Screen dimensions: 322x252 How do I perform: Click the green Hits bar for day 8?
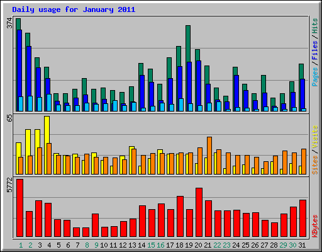(x=84, y=86)
